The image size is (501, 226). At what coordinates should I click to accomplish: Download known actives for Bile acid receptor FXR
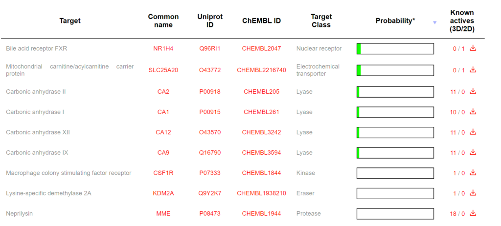[x=473, y=48]
